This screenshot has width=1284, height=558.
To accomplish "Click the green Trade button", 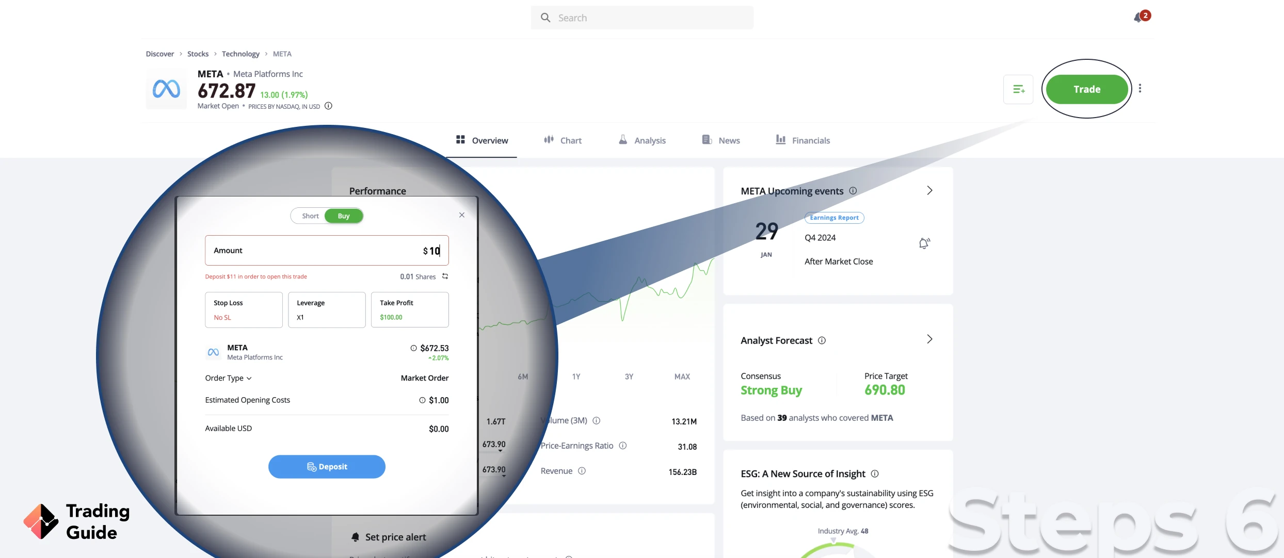I will [x=1087, y=89].
